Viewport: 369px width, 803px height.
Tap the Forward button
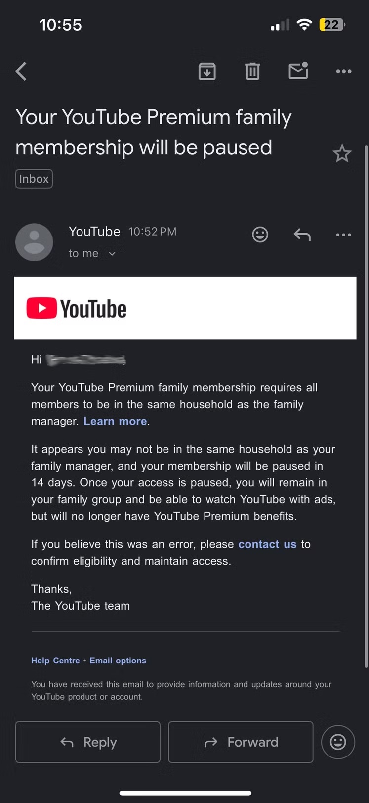point(241,742)
